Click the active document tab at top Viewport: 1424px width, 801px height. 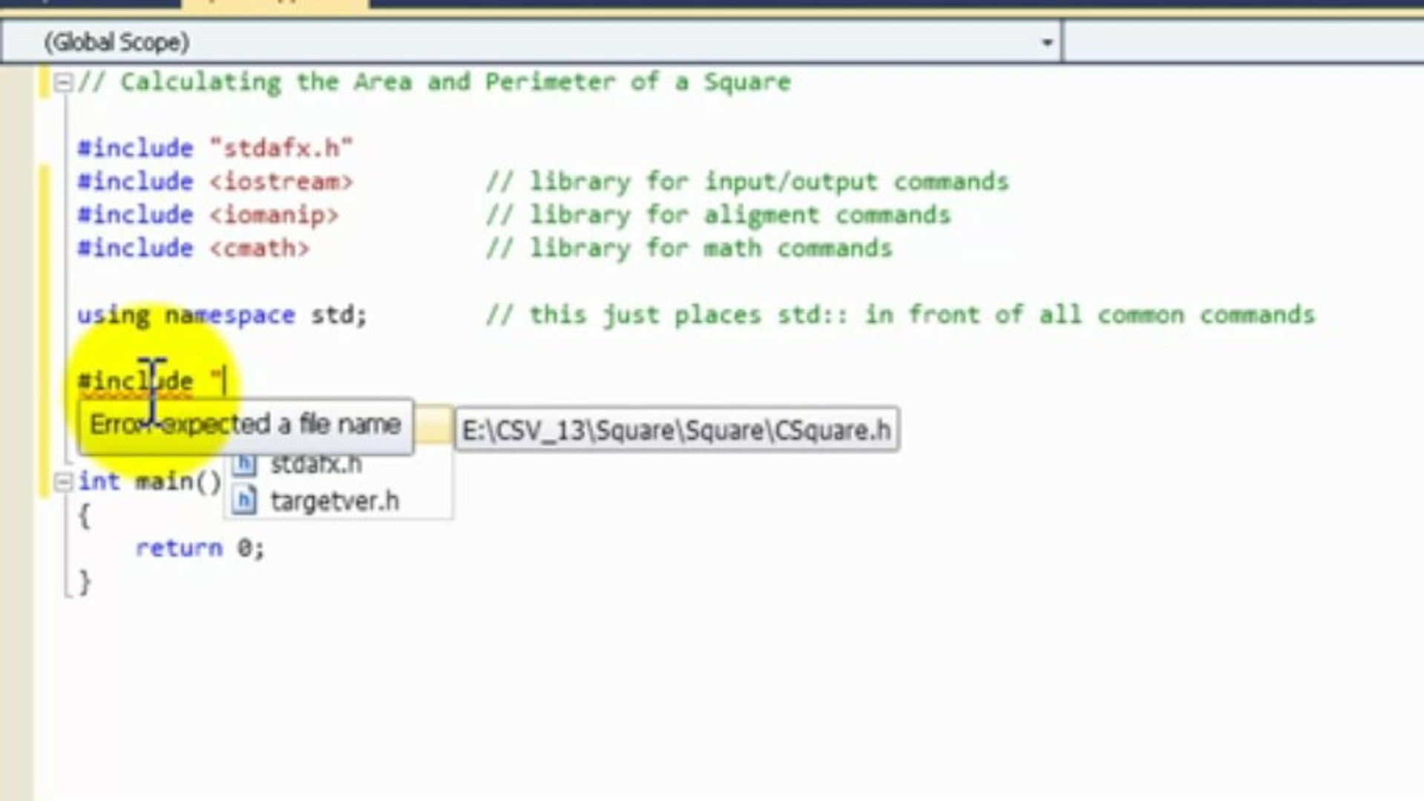[x=275, y=4]
